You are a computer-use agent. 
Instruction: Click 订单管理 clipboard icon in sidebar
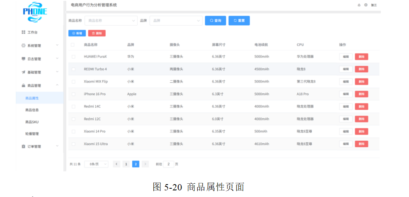(x=23, y=147)
